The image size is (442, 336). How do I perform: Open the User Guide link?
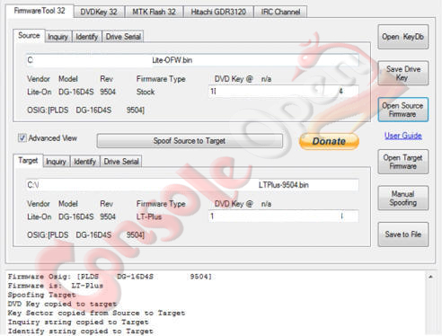coord(403,136)
